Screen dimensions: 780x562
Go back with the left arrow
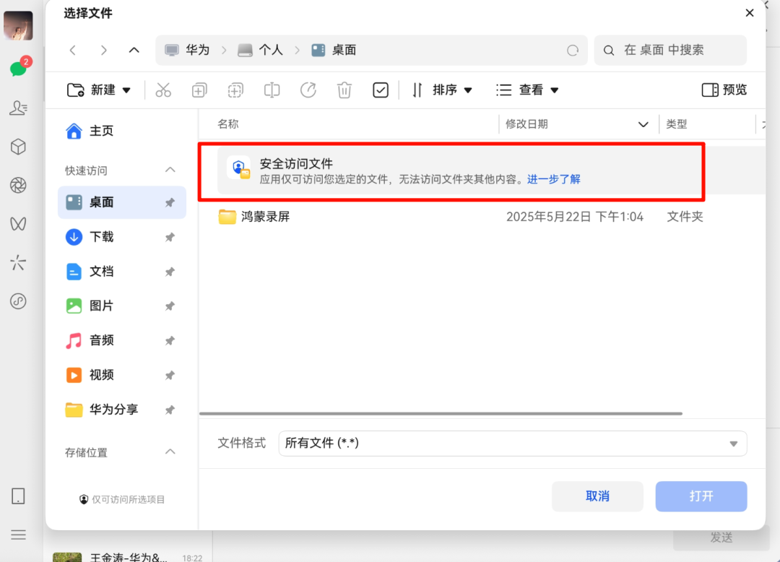tap(73, 51)
